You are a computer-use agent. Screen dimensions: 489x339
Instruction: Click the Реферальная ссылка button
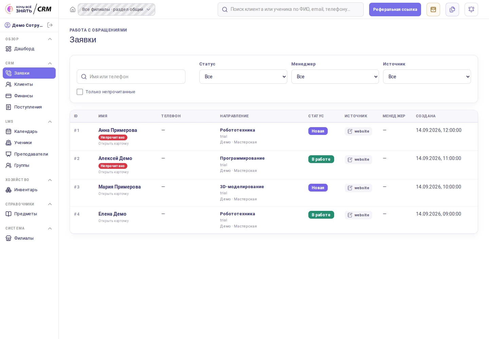tap(395, 9)
